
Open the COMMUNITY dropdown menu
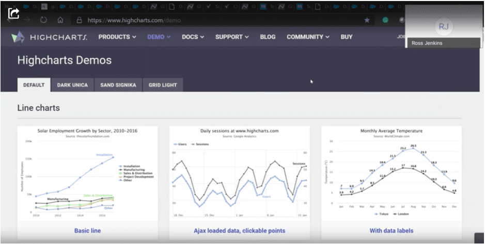tap(308, 37)
